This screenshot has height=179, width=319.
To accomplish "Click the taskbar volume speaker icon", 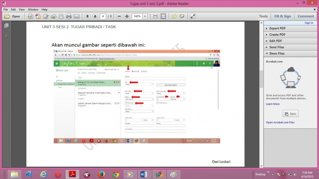I will click(295, 174).
